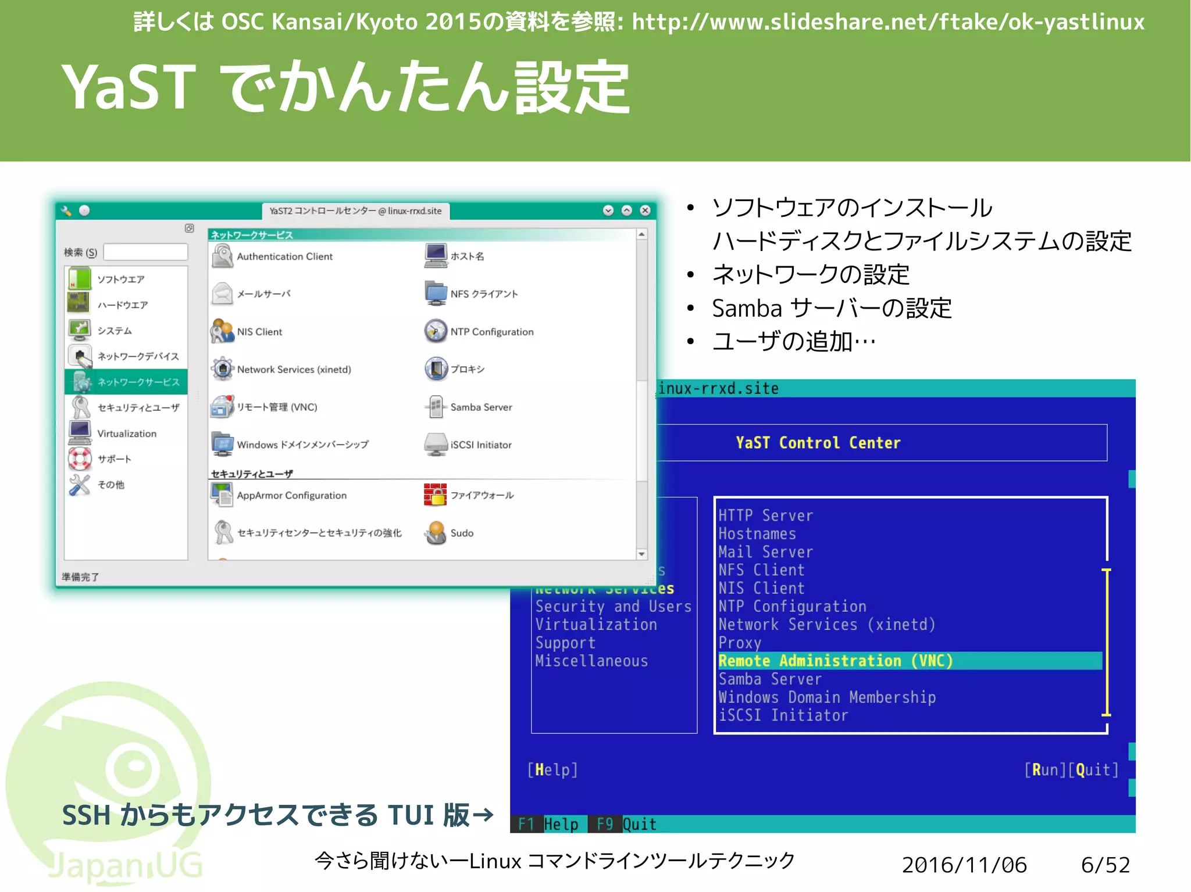
Task: Click the [Quit] button in TUI
Action: [x=1094, y=770]
